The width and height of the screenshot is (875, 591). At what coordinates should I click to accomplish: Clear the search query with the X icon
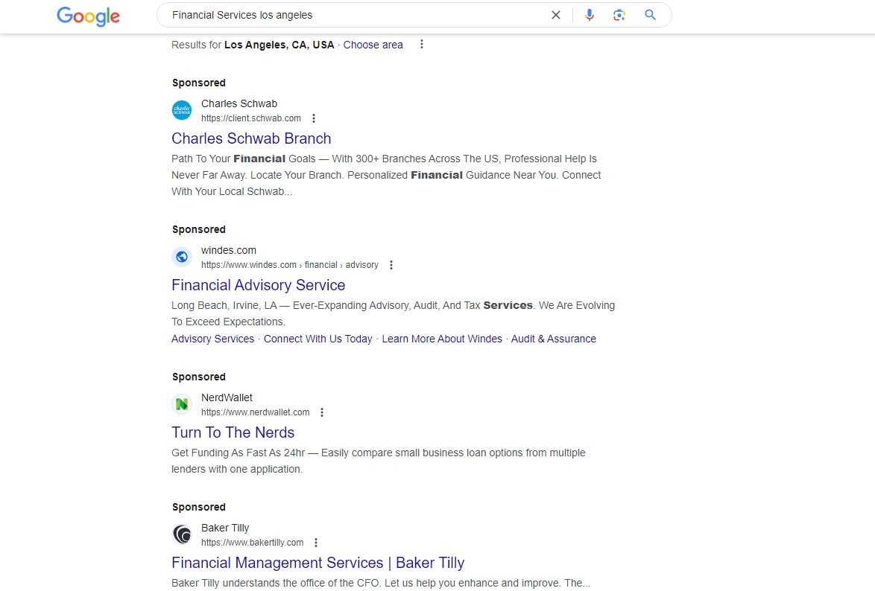555,14
